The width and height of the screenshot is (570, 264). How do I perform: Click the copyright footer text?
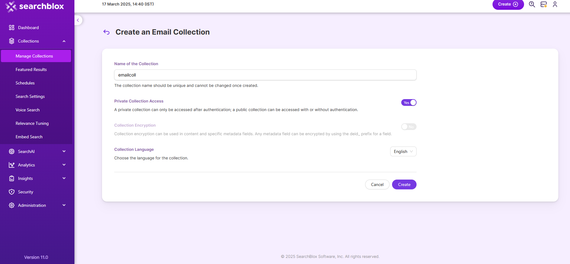330,256
